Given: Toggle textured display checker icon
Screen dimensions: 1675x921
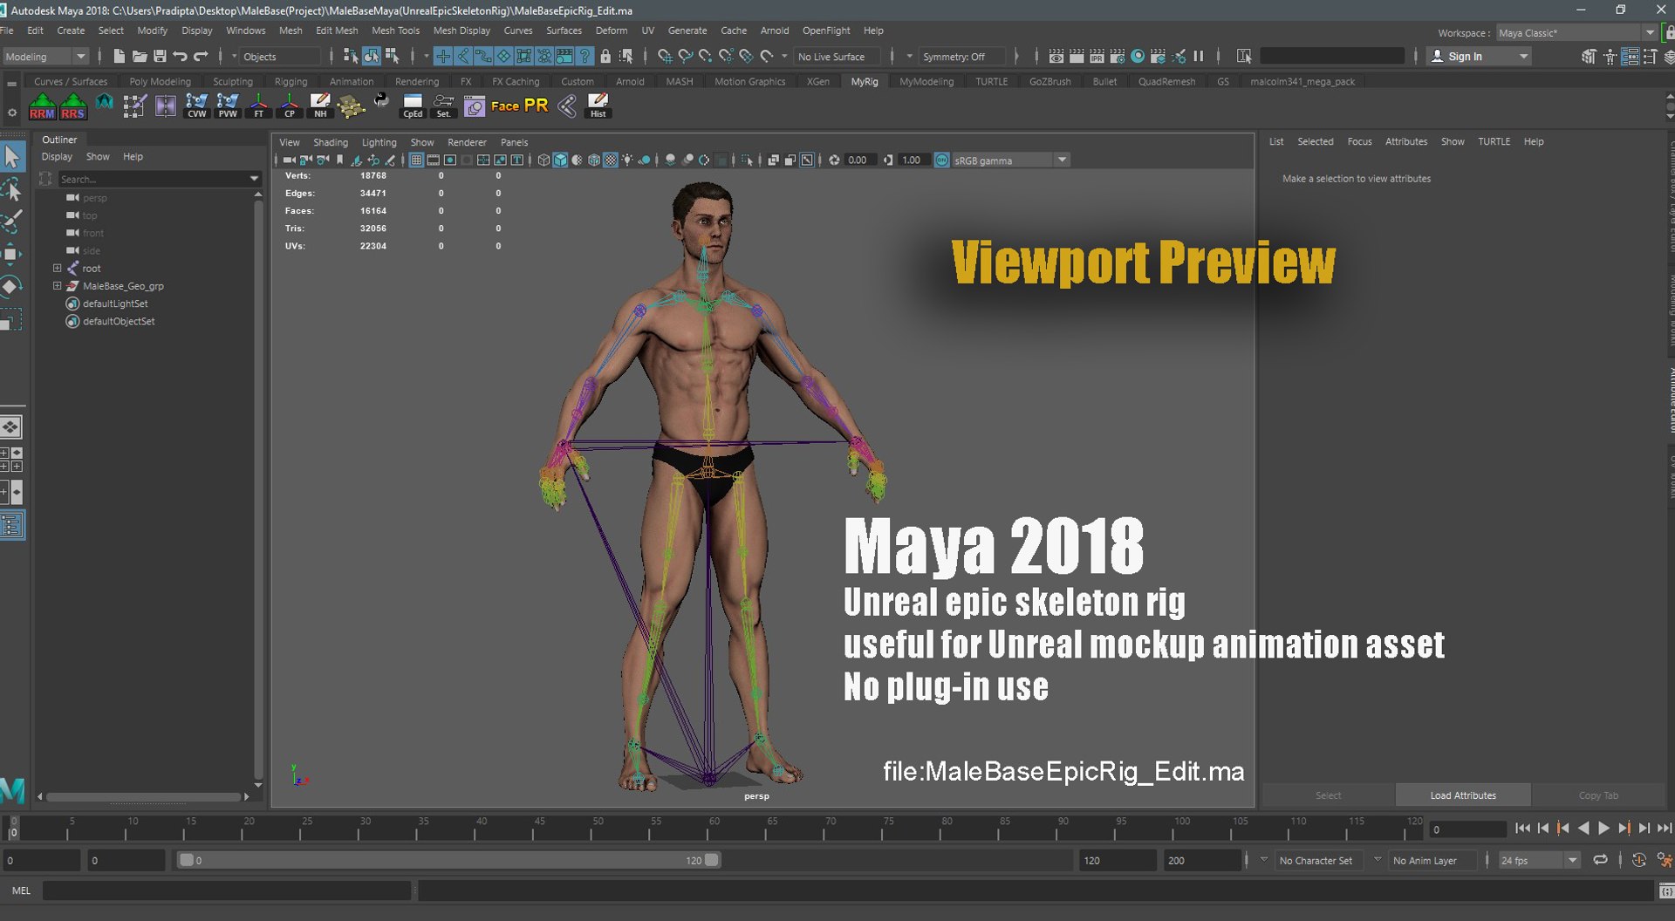Looking at the screenshot, I should click(x=611, y=160).
